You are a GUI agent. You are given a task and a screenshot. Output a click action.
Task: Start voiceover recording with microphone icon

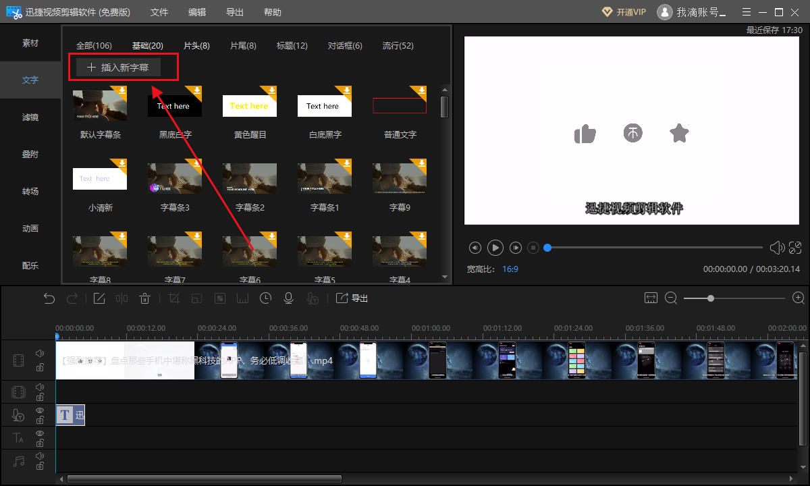289,298
